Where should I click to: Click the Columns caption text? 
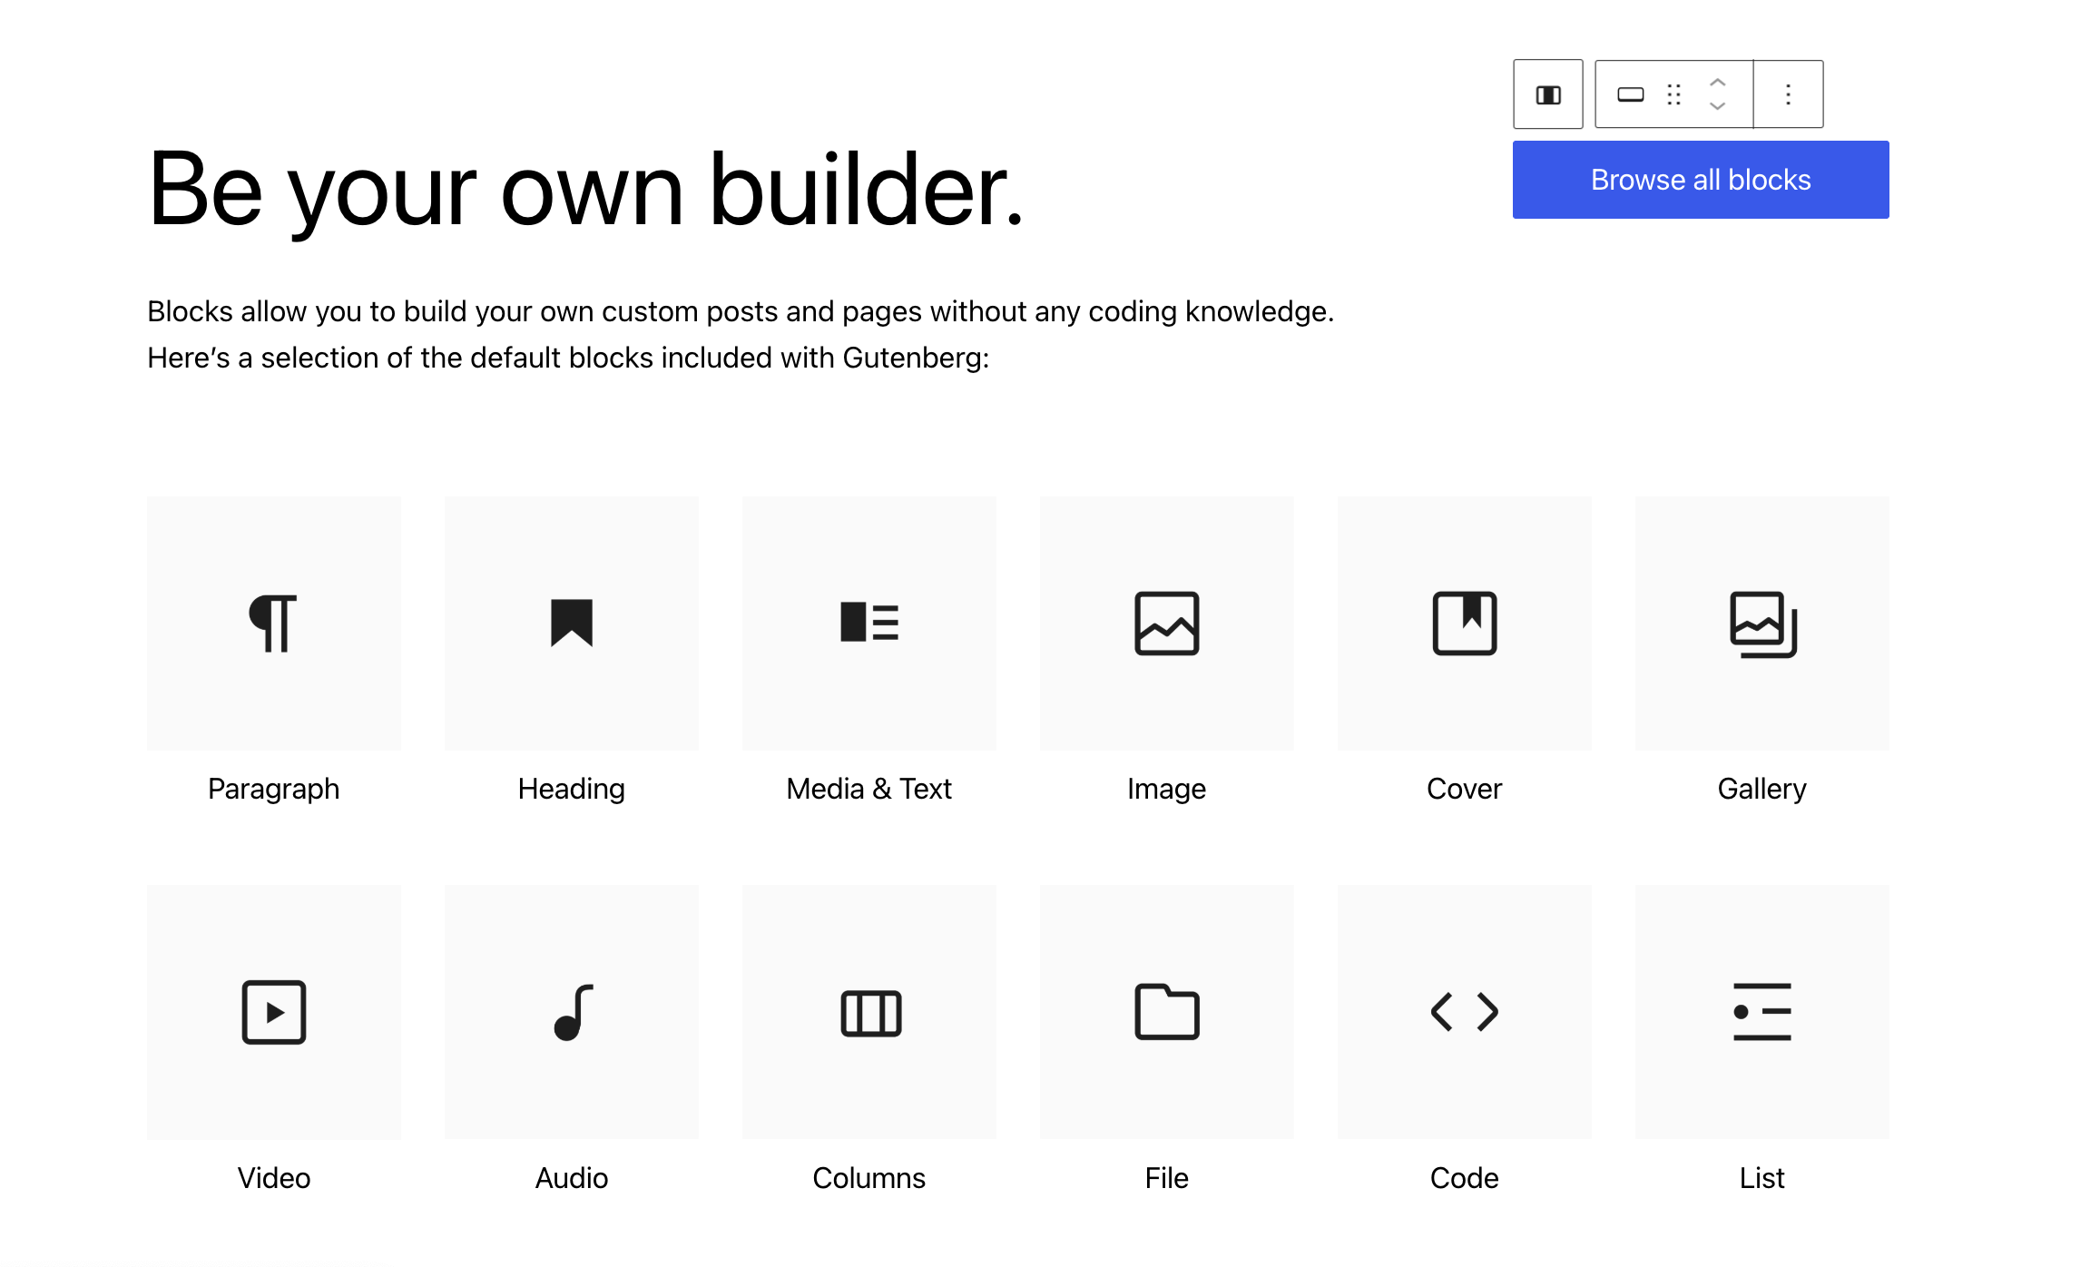pyautogui.click(x=869, y=1178)
